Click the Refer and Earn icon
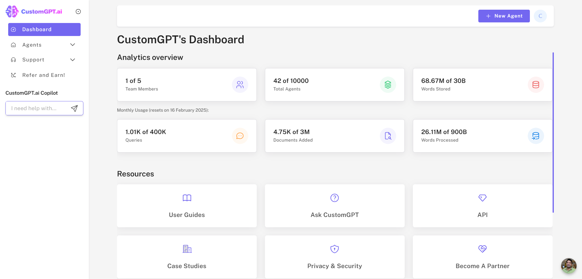 coord(13,75)
